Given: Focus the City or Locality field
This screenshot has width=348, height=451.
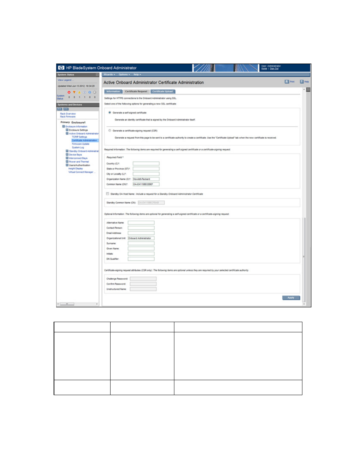Looking at the screenshot, I should pyautogui.click(x=146, y=174).
